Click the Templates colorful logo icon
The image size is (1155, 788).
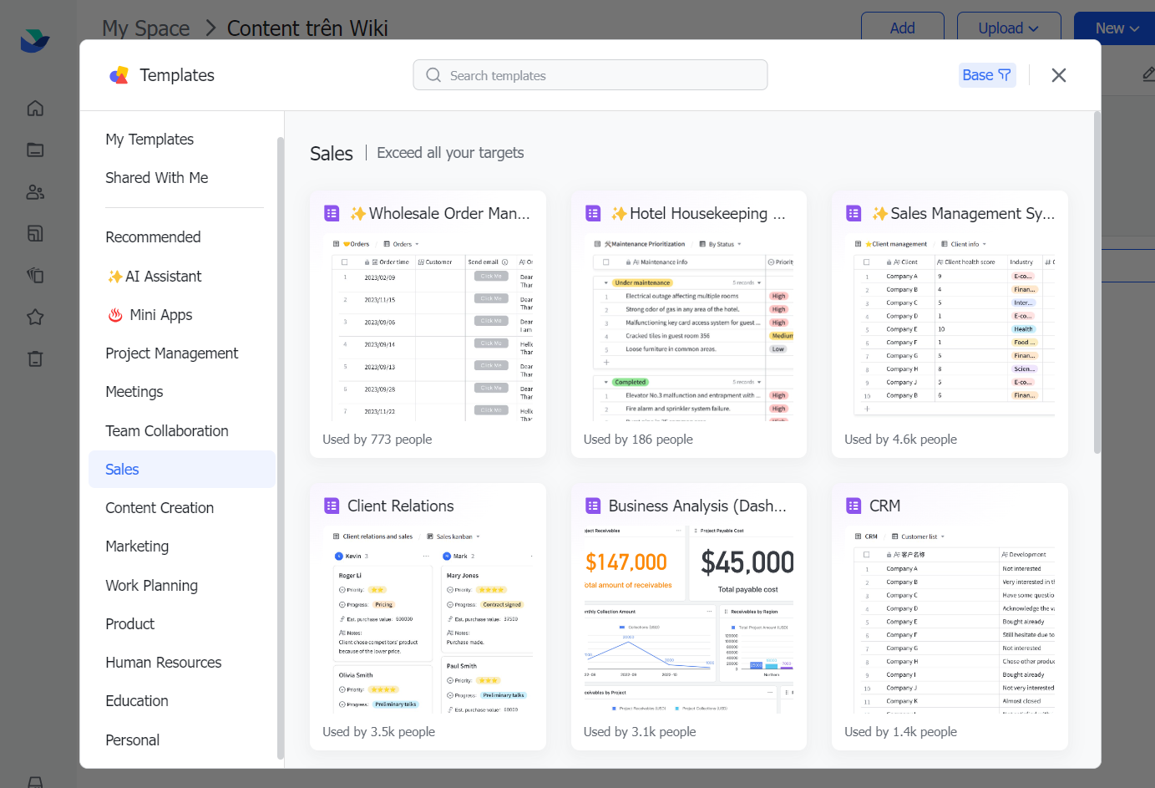[119, 75]
